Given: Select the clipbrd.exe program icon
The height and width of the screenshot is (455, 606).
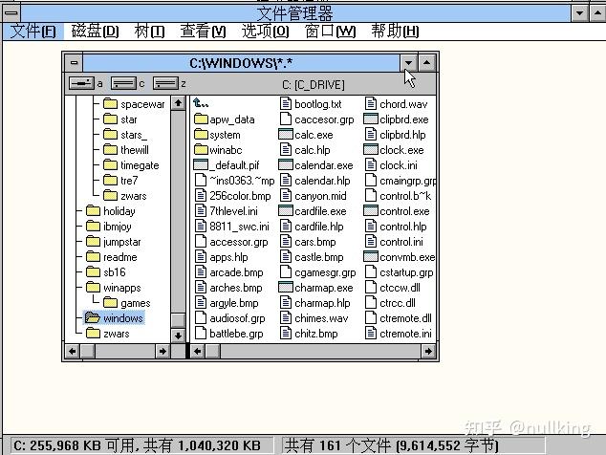Looking at the screenshot, I should pos(371,119).
